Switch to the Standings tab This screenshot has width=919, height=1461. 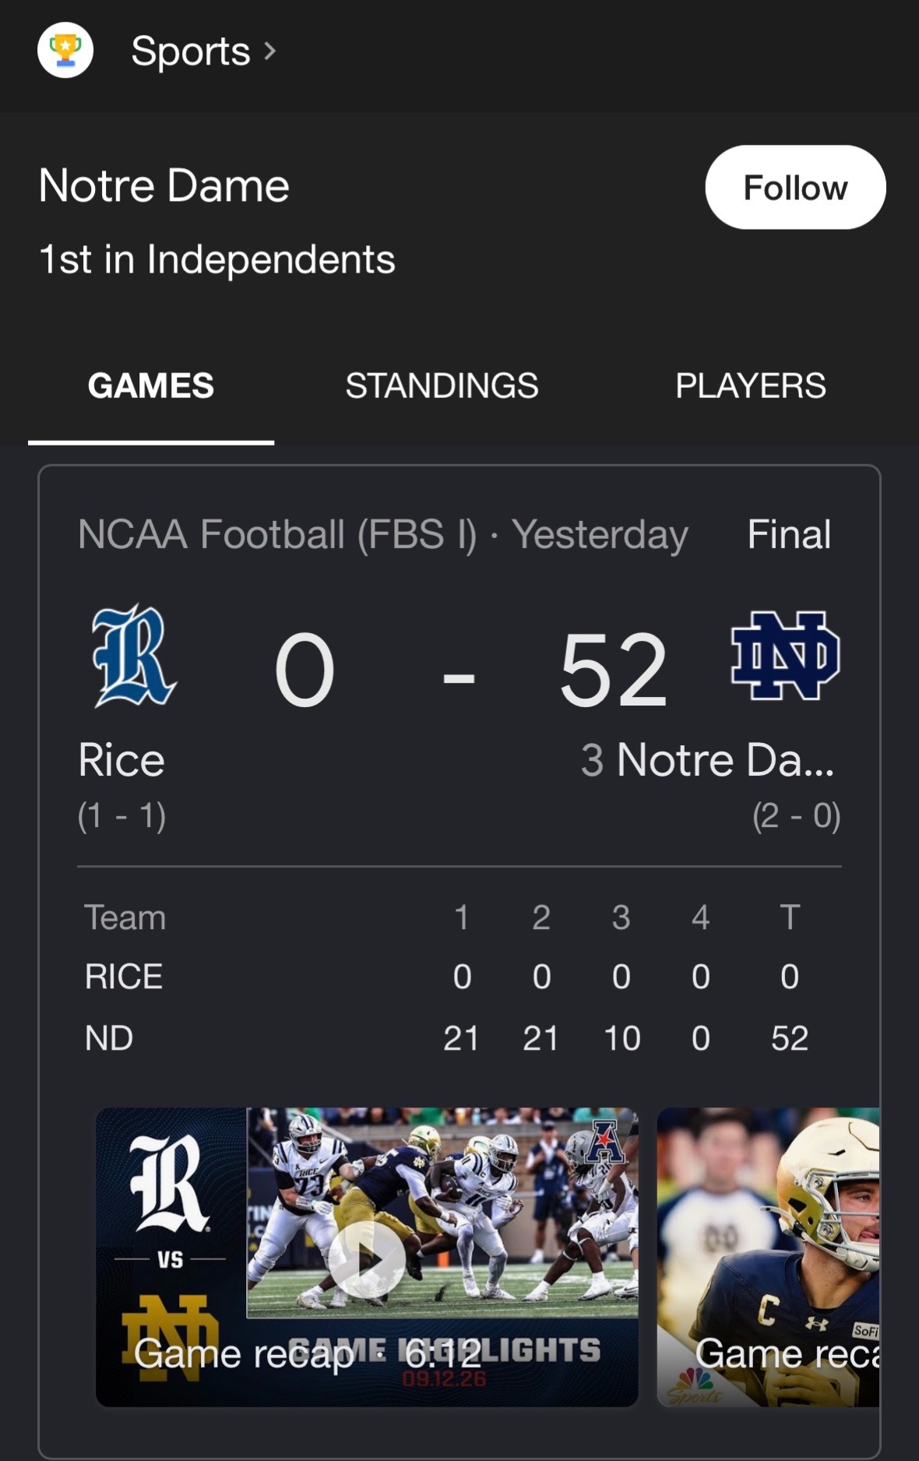coord(442,385)
